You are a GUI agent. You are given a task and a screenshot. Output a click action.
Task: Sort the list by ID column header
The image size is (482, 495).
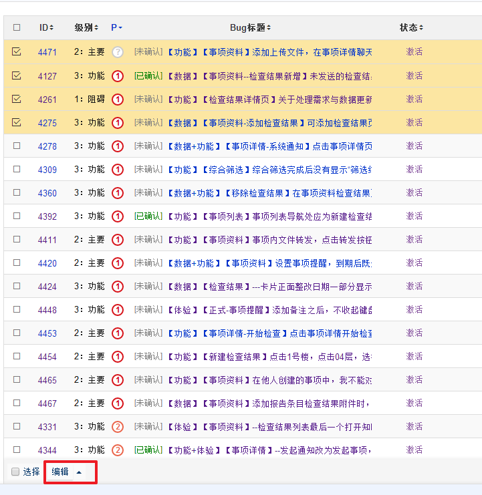click(46, 27)
